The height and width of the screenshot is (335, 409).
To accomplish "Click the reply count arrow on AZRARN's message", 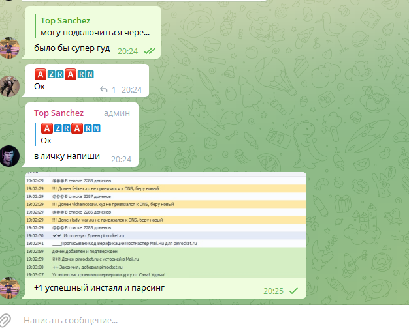I will 103,89.
